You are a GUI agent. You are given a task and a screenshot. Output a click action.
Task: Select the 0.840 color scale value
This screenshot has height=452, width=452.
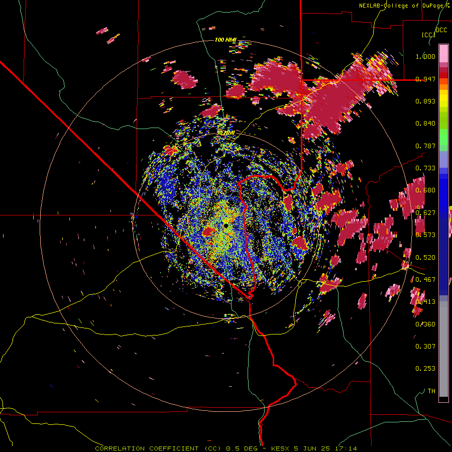[x=425, y=124]
